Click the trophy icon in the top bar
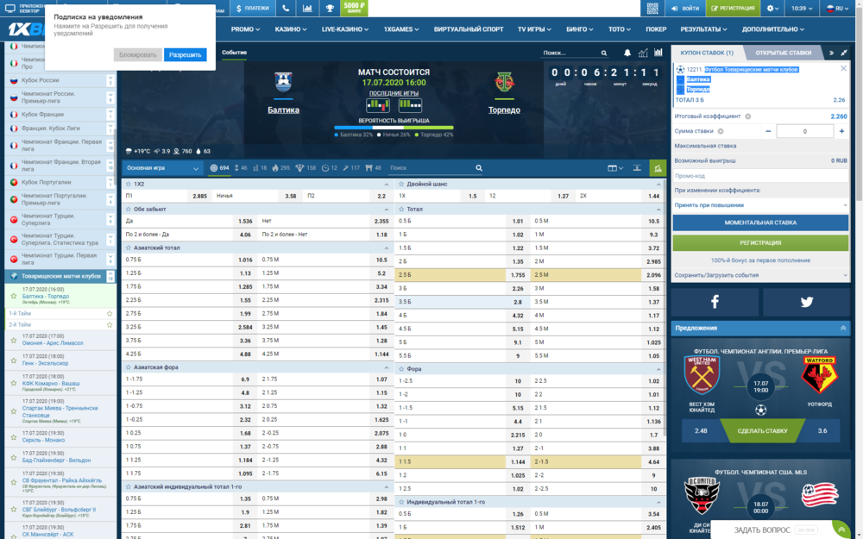863x539 pixels. [329, 9]
